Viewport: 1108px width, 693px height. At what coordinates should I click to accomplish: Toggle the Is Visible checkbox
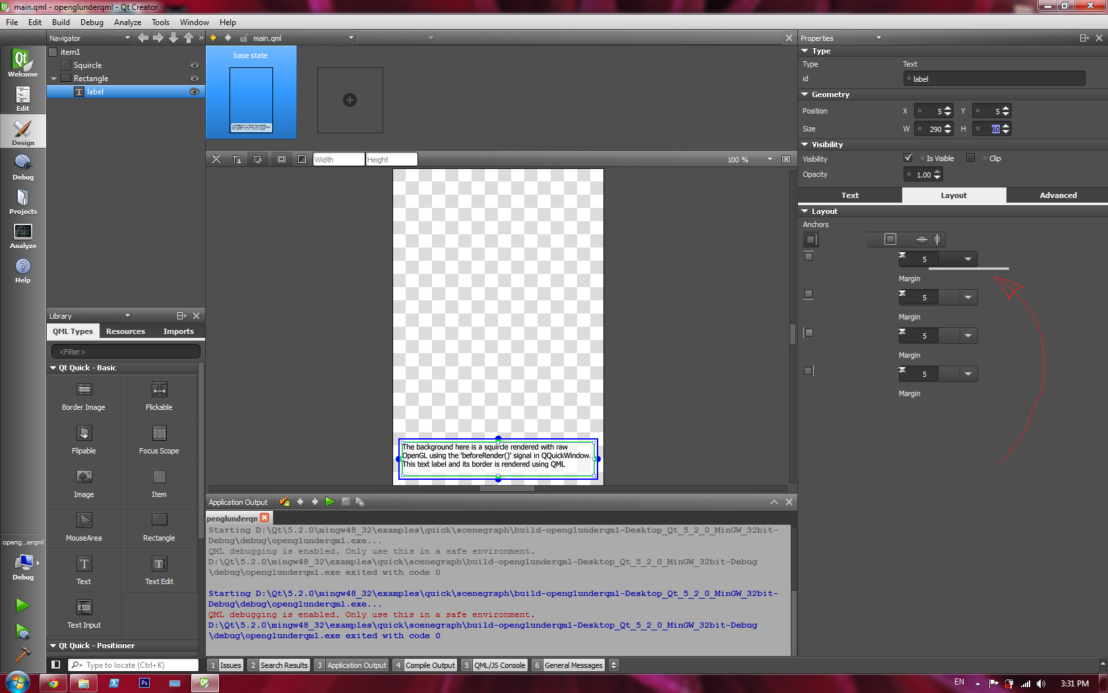908,158
